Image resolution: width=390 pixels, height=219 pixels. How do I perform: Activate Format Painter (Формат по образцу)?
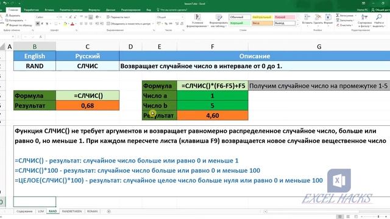pyautogui.click(x=19, y=25)
